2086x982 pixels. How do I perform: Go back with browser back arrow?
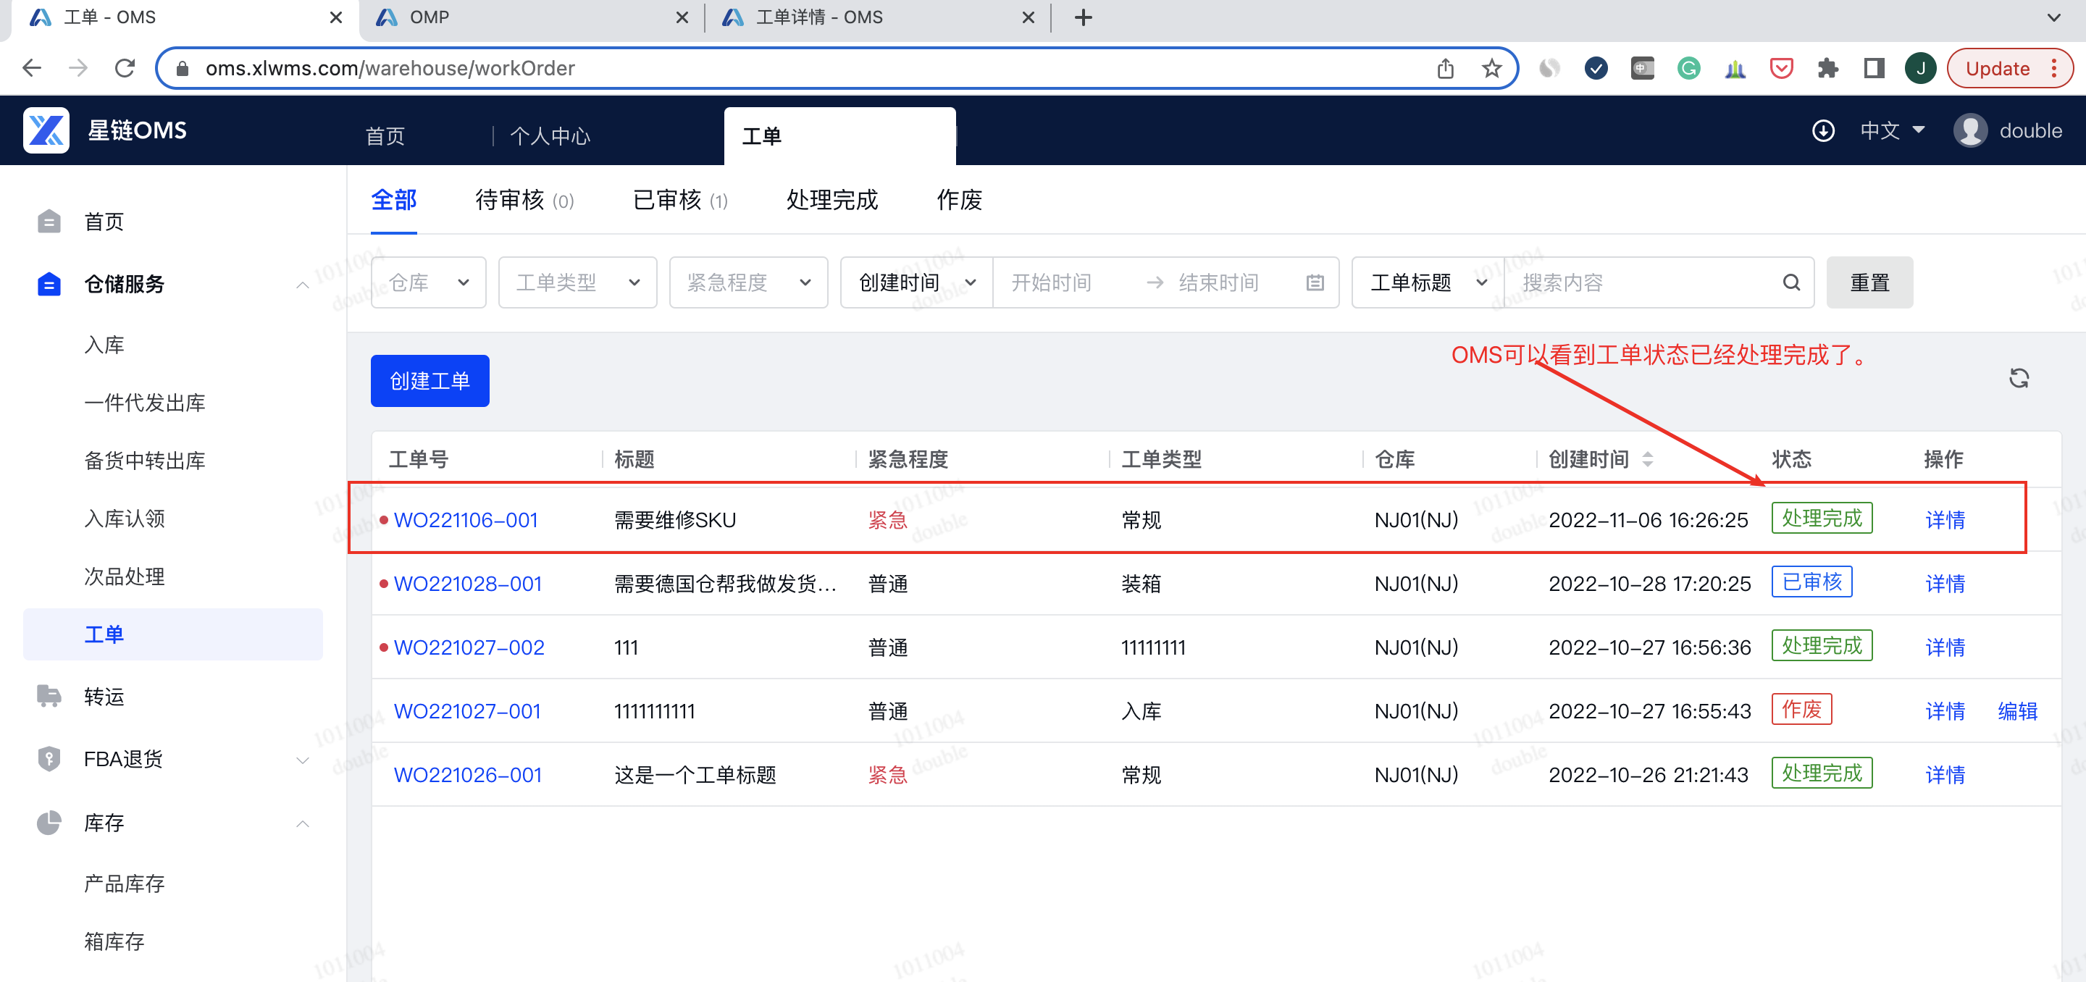coord(32,68)
